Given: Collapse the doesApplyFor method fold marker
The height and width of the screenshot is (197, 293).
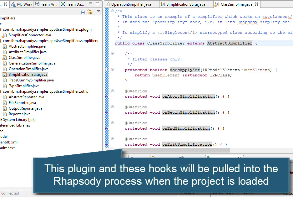Looking at the screenshot, I should click(112, 69).
